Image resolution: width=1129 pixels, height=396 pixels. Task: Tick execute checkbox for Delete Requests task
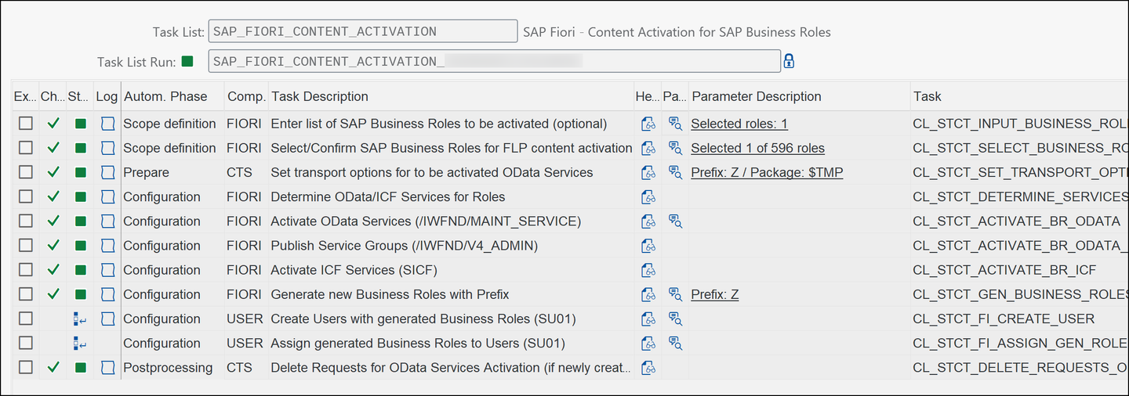pyautogui.click(x=26, y=367)
